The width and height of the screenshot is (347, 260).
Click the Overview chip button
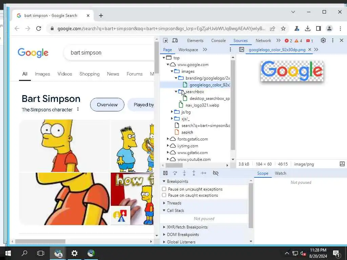107,105
